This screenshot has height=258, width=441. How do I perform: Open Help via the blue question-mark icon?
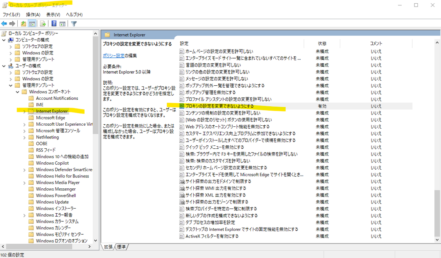54,24
